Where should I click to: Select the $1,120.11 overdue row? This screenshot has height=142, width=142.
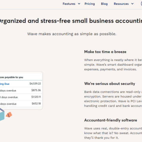click(x=21, y=97)
